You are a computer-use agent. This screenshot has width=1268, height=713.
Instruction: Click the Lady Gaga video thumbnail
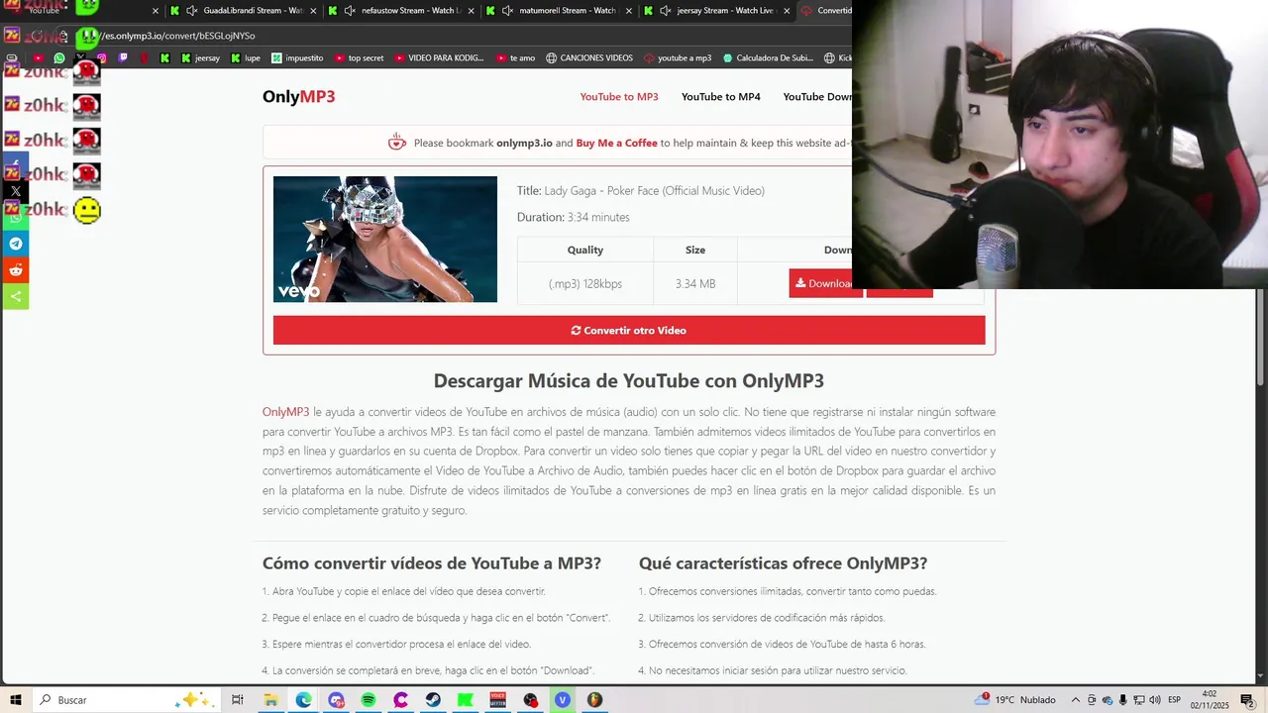tap(385, 239)
